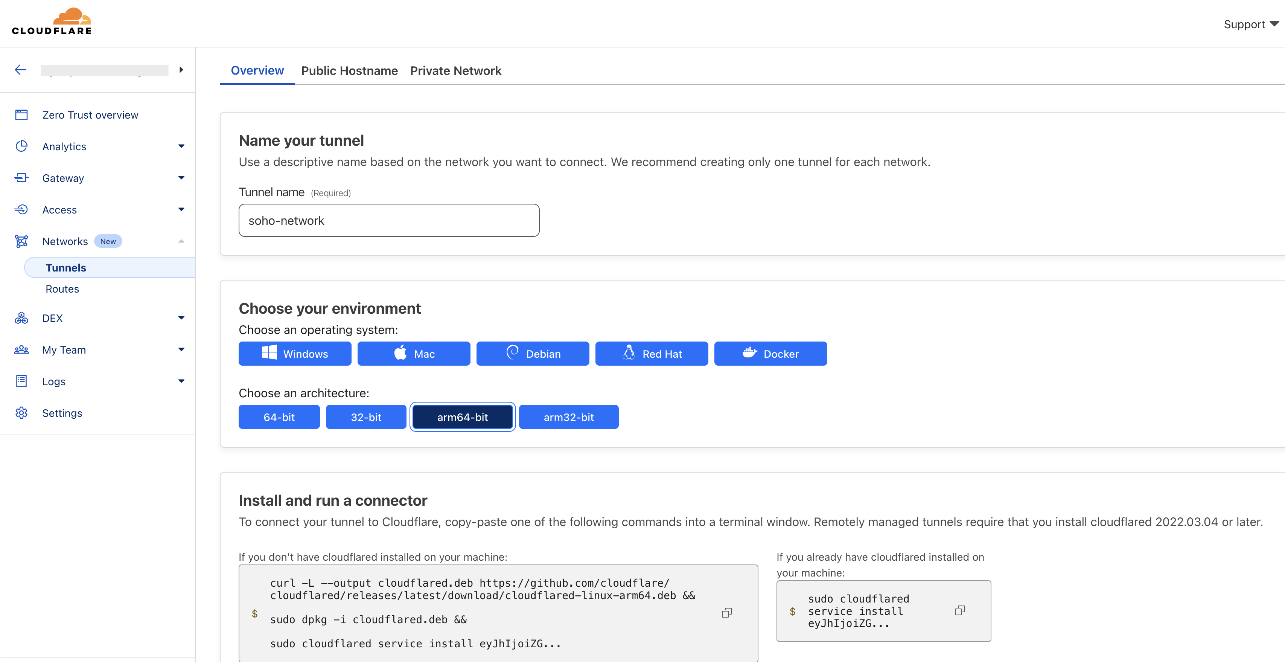Image resolution: width=1285 pixels, height=662 pixels.
Task: Open Zero Trust overview page
Action: [x=90, y=115]
